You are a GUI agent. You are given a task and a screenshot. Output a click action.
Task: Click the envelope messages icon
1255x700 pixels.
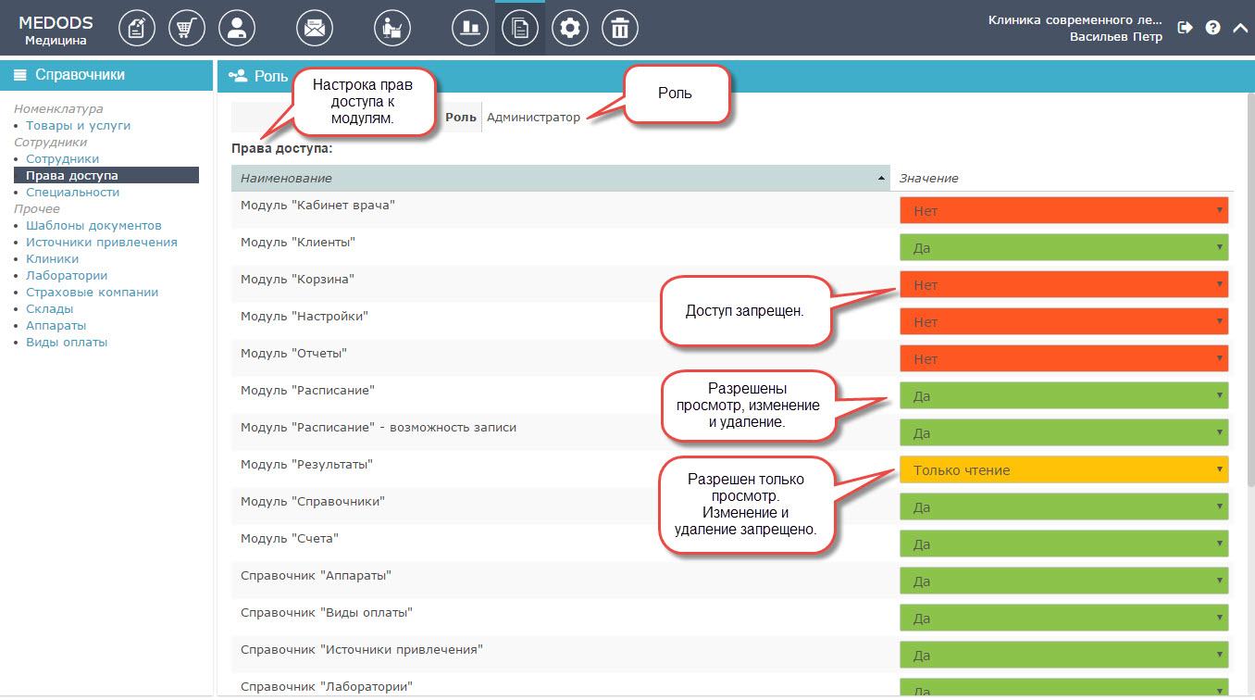314,28
